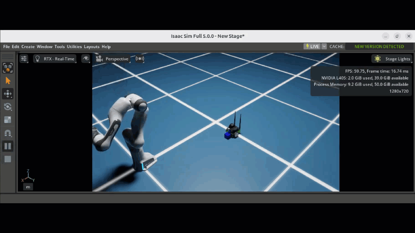
Task: Open the Layouts menu
Action: (x=91, y=47)
